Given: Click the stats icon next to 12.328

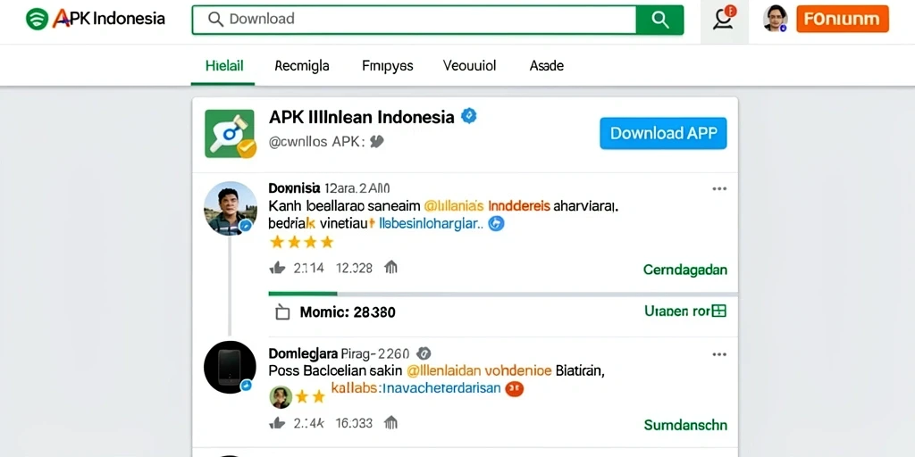Looking at the screenshot, I should point(390,268).
